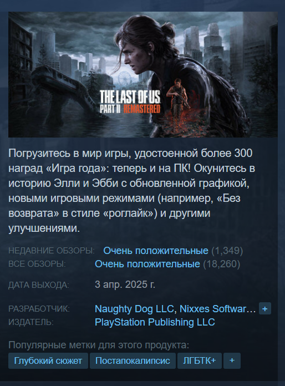Open the Nixxes Software developer link

point(217,309)
